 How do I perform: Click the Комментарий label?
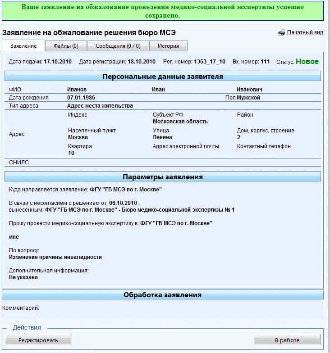[21, 308]
